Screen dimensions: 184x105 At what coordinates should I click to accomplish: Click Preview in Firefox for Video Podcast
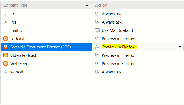pyautogui.click(x=118, y=55)
